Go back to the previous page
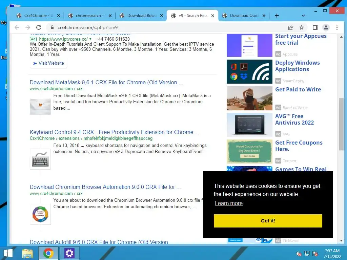Screen dimensions: 347x260 tap(17, 27)
